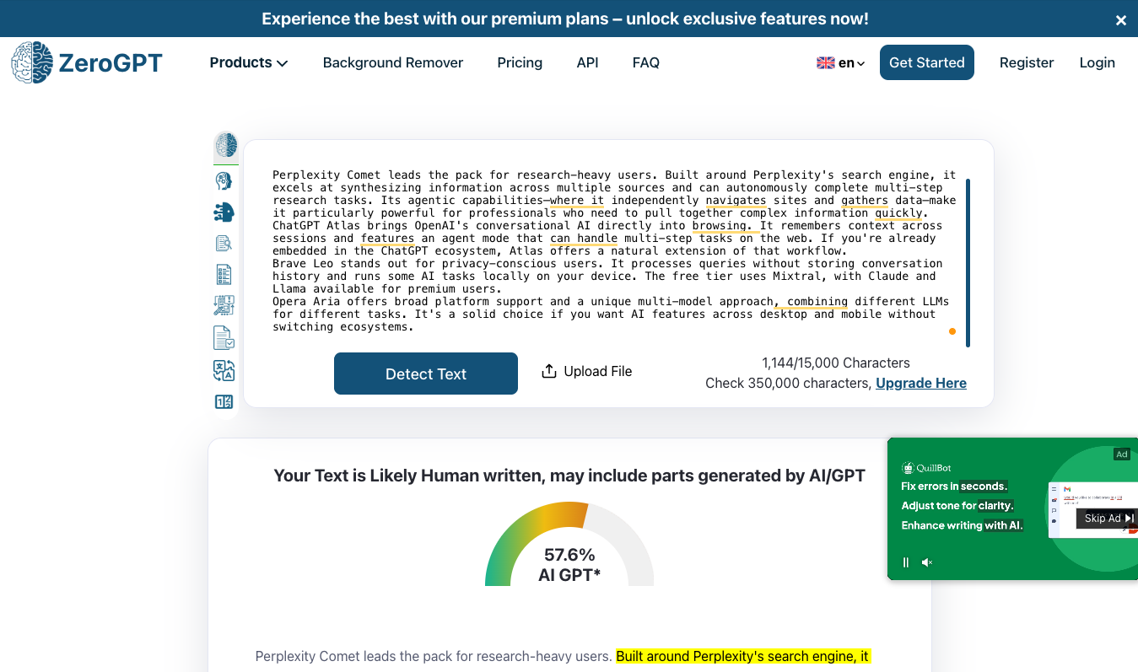
Task: Click the Upload File icon
Action: 549,370
